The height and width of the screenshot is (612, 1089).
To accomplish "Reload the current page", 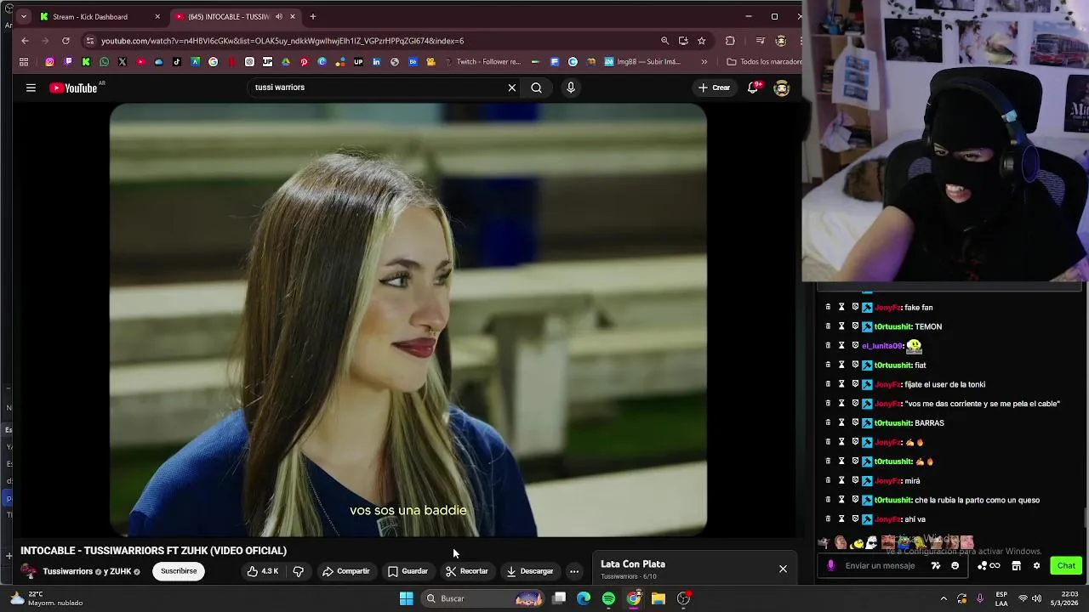I will 66,40.
